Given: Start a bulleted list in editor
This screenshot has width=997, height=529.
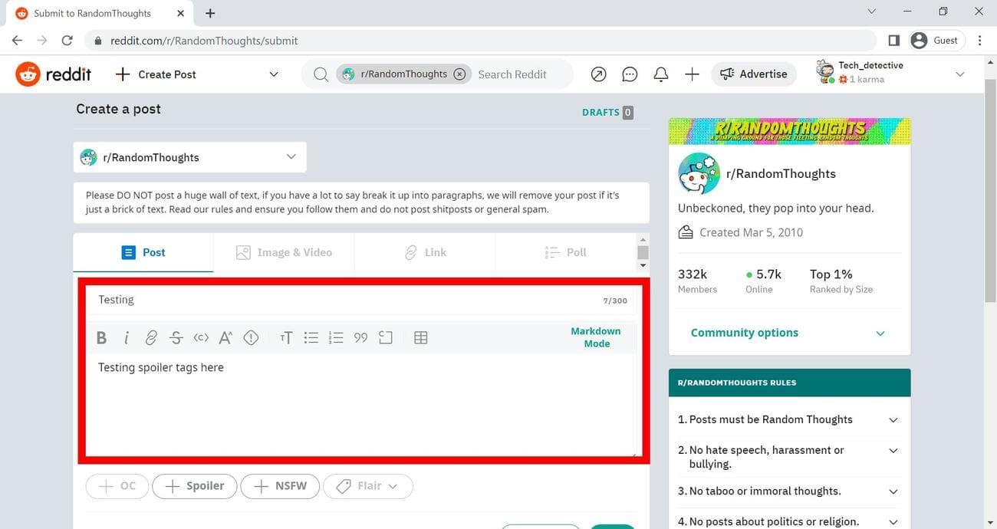Looking at the screenshot, I should 311,338.
